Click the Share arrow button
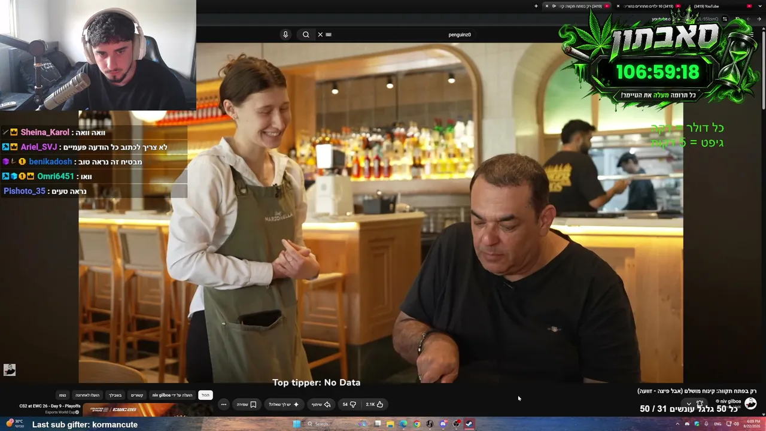Screen dimensions: 766x431 click(x=321, y=405)
